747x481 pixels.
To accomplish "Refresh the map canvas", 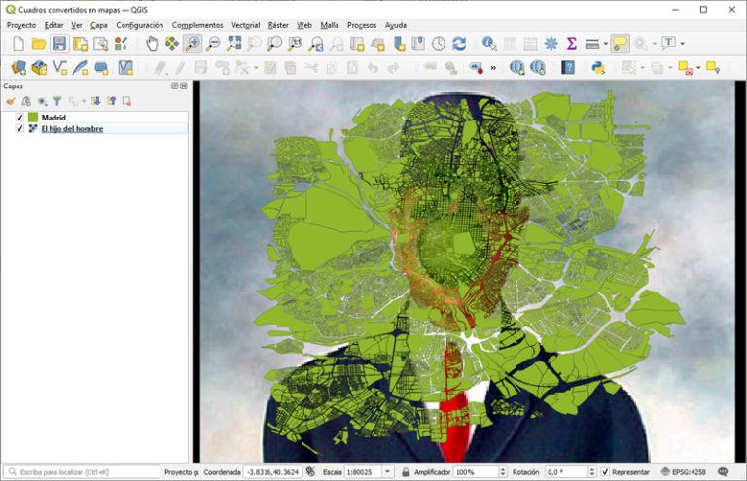I will pos(459,44).
